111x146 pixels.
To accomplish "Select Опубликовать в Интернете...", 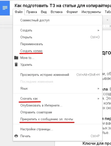I will click(x=58, y=105).
